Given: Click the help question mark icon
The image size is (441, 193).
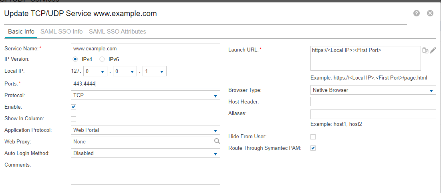Looking at the screenshot, I should (x=417, y=13).
